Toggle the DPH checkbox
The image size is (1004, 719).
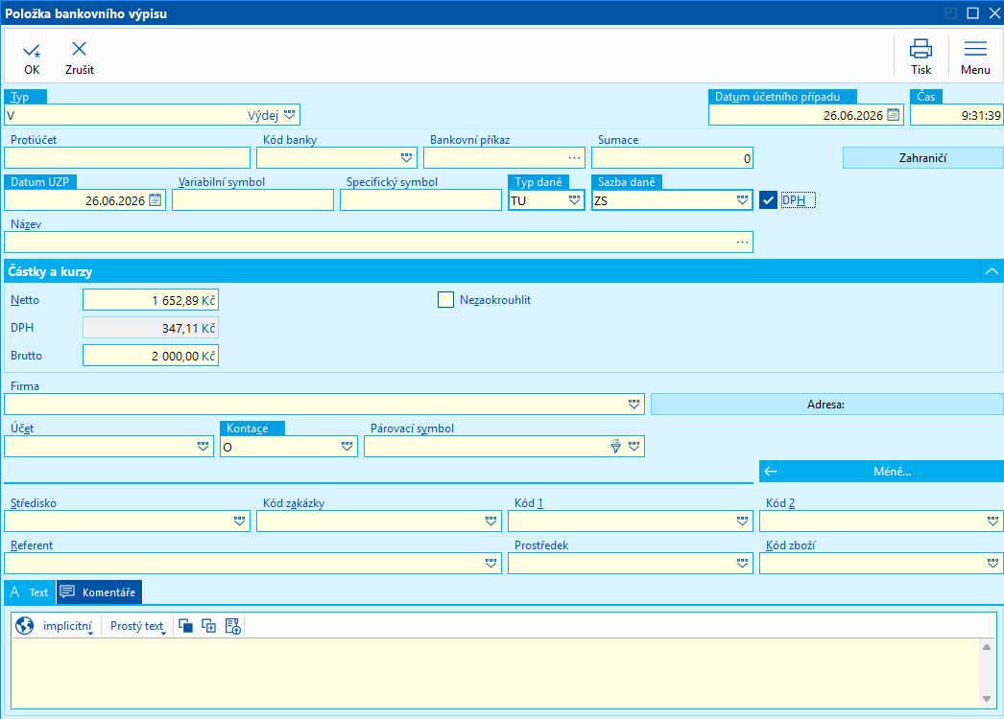pos(768,200)
